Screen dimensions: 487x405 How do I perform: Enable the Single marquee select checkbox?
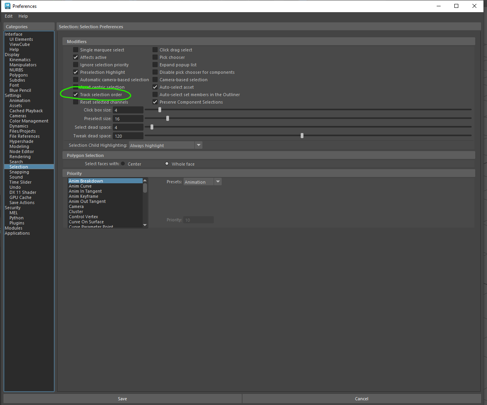[x=76, y=50]
